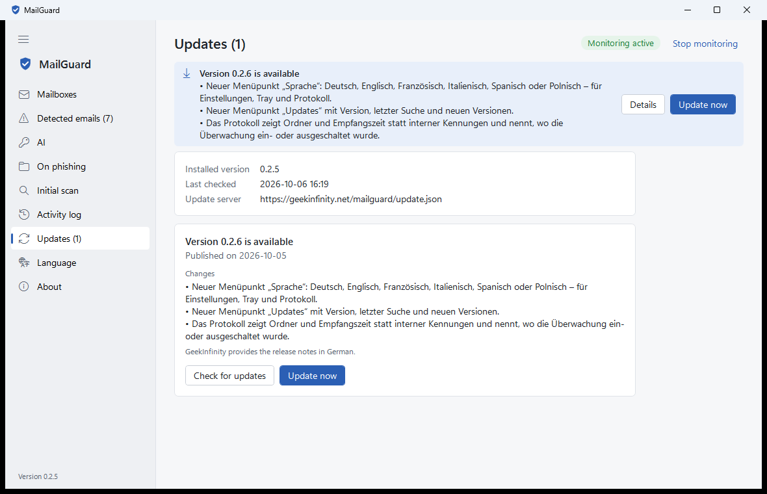Screen dimensions: 767x494
Task: Close the MailGuard window
Action: (x=746, y=10)
